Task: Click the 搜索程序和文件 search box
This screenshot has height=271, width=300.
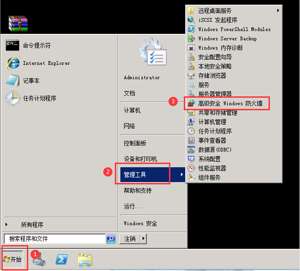Action: tap(55, 239)
